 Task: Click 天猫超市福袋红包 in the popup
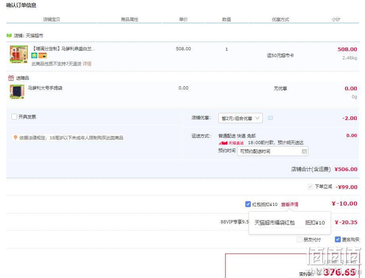click(x=275, y=223)
